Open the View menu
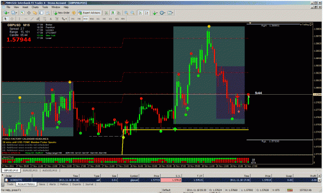The image size is (323, 193). pyautogui.click(x=16, y=7)
